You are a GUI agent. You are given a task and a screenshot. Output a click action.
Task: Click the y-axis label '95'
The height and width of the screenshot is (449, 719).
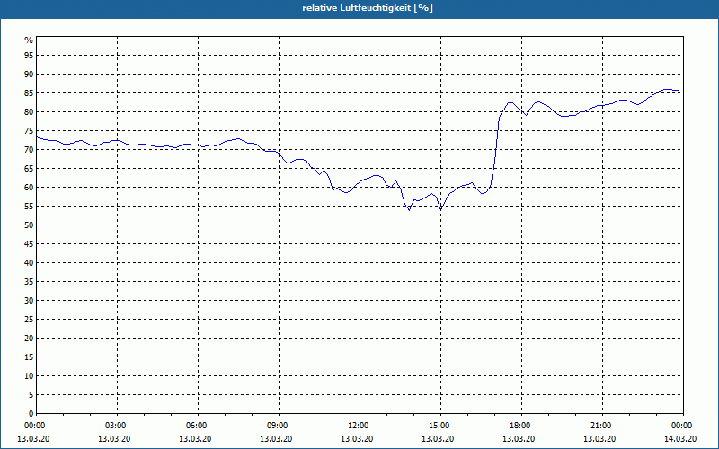click(x=29, y=56)
